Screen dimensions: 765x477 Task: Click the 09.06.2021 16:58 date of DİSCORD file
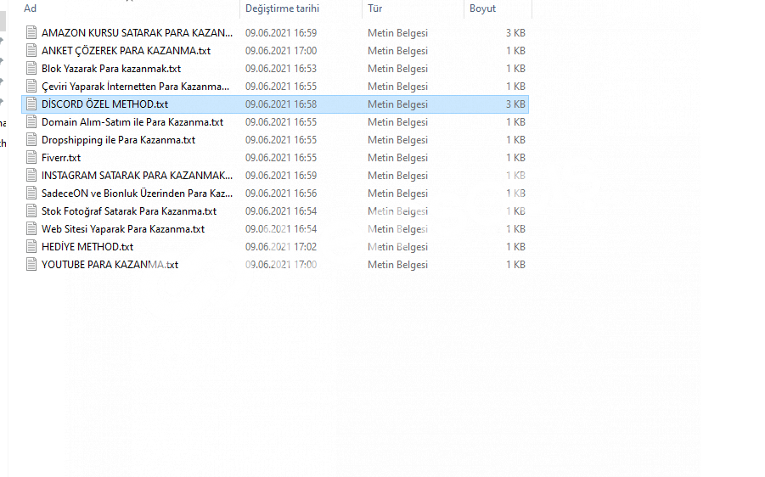pyautogui.click(x=281, y=104)
